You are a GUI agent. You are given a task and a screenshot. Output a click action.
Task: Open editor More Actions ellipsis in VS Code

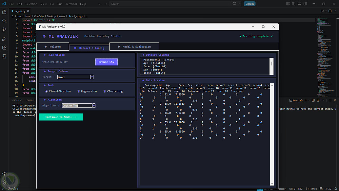pyautogui.click(x=335, y=11)
